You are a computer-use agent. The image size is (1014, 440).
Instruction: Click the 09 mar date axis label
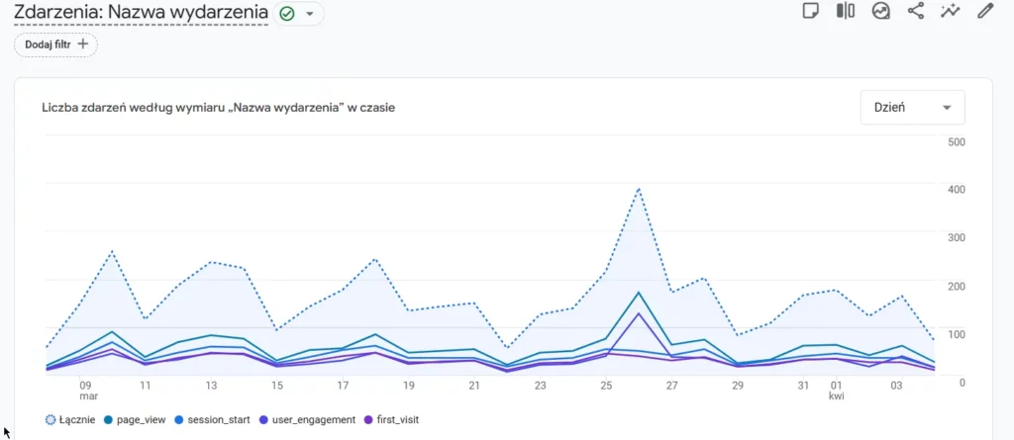click(x=86, y=392)
